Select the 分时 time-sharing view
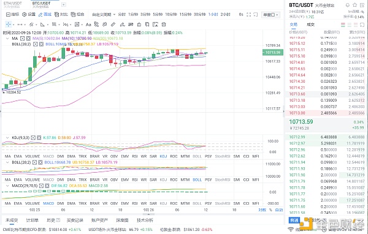This screenshot has height=234, width=368. pyautogui.click(x=122, y=15)
